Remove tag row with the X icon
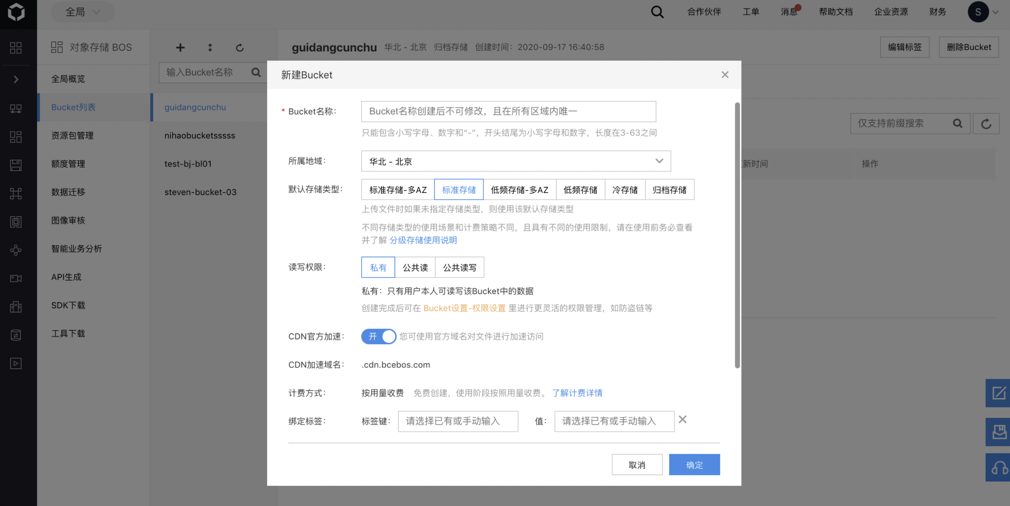The width and height of the screenshot is (1010, 506). 683,420
